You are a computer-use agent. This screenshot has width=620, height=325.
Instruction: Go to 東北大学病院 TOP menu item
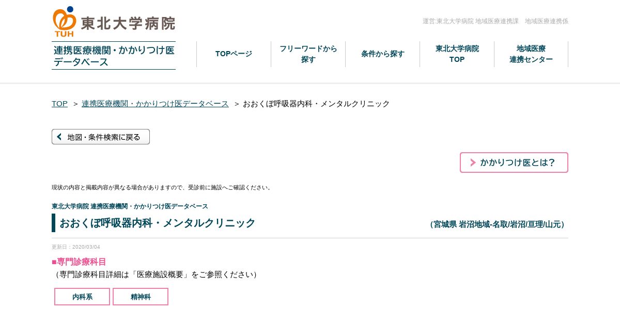point(457,54)
